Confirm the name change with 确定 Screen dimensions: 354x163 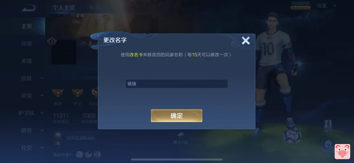click(177, 116)
